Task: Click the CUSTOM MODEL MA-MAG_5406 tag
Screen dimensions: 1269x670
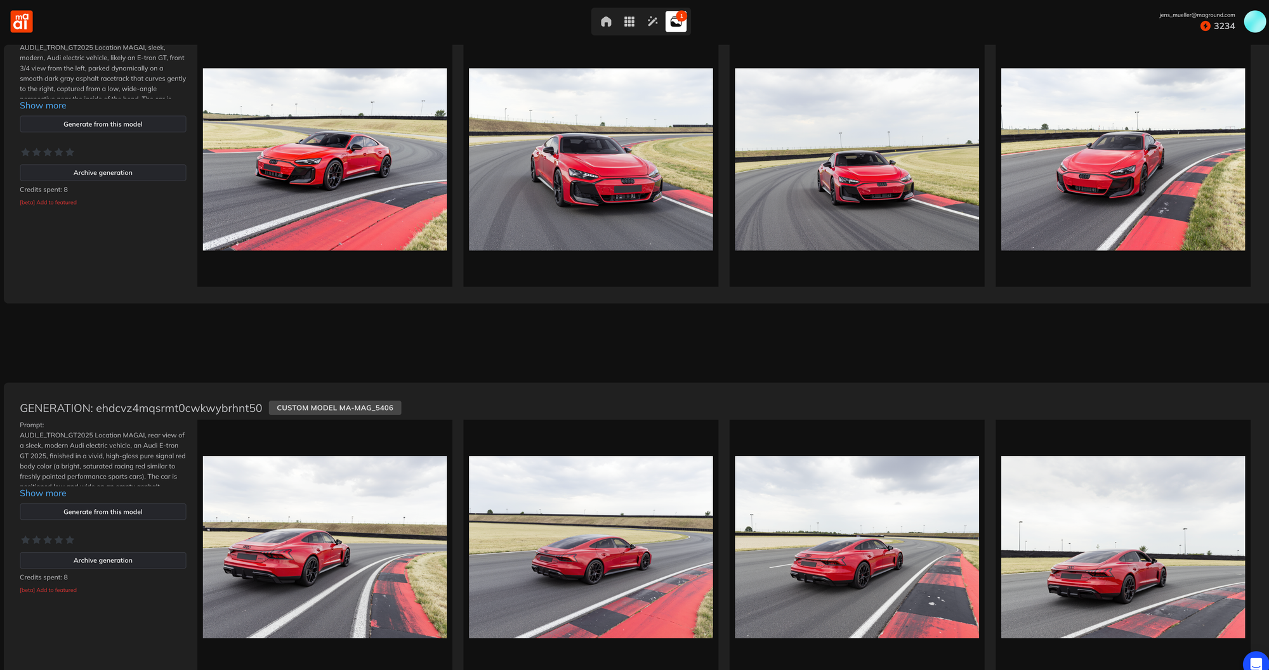Action: click(x=334, y=408)
